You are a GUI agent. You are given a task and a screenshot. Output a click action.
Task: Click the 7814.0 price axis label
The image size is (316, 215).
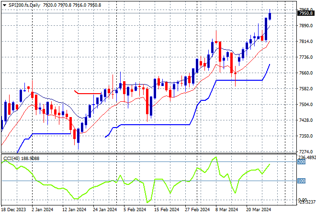click(306, 42)
